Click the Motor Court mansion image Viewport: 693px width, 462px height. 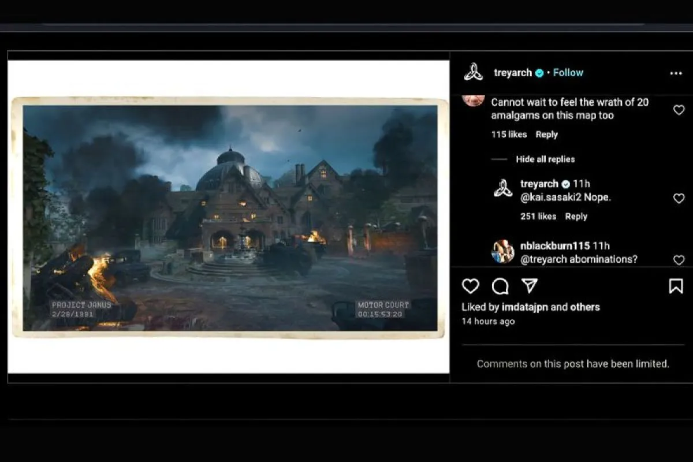pos(230,217)
